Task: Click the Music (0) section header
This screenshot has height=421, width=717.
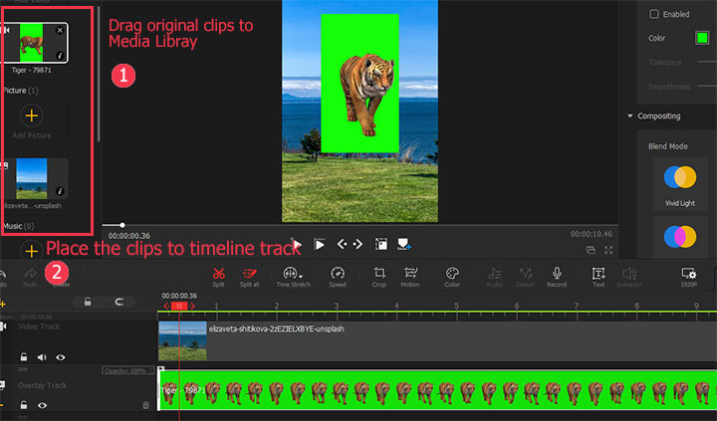Action: coord(18,226)
